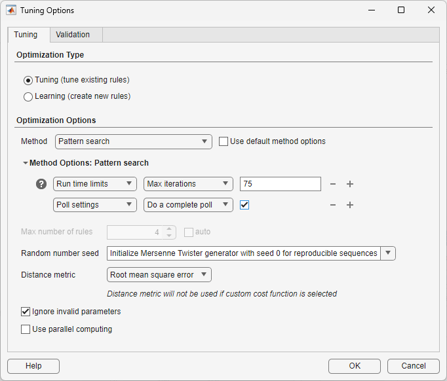Switch to the Validation tab

click(x=73, y=35)
